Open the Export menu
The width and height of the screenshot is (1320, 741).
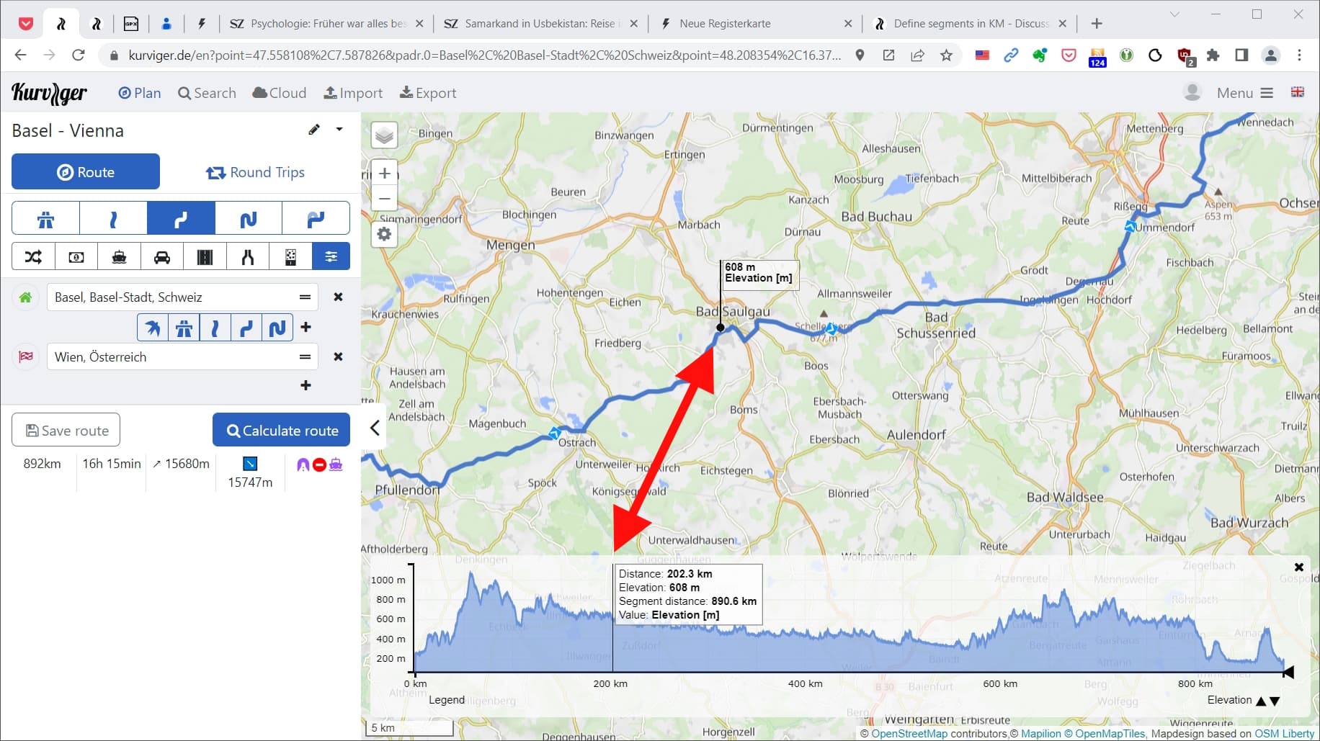point(428,93)
